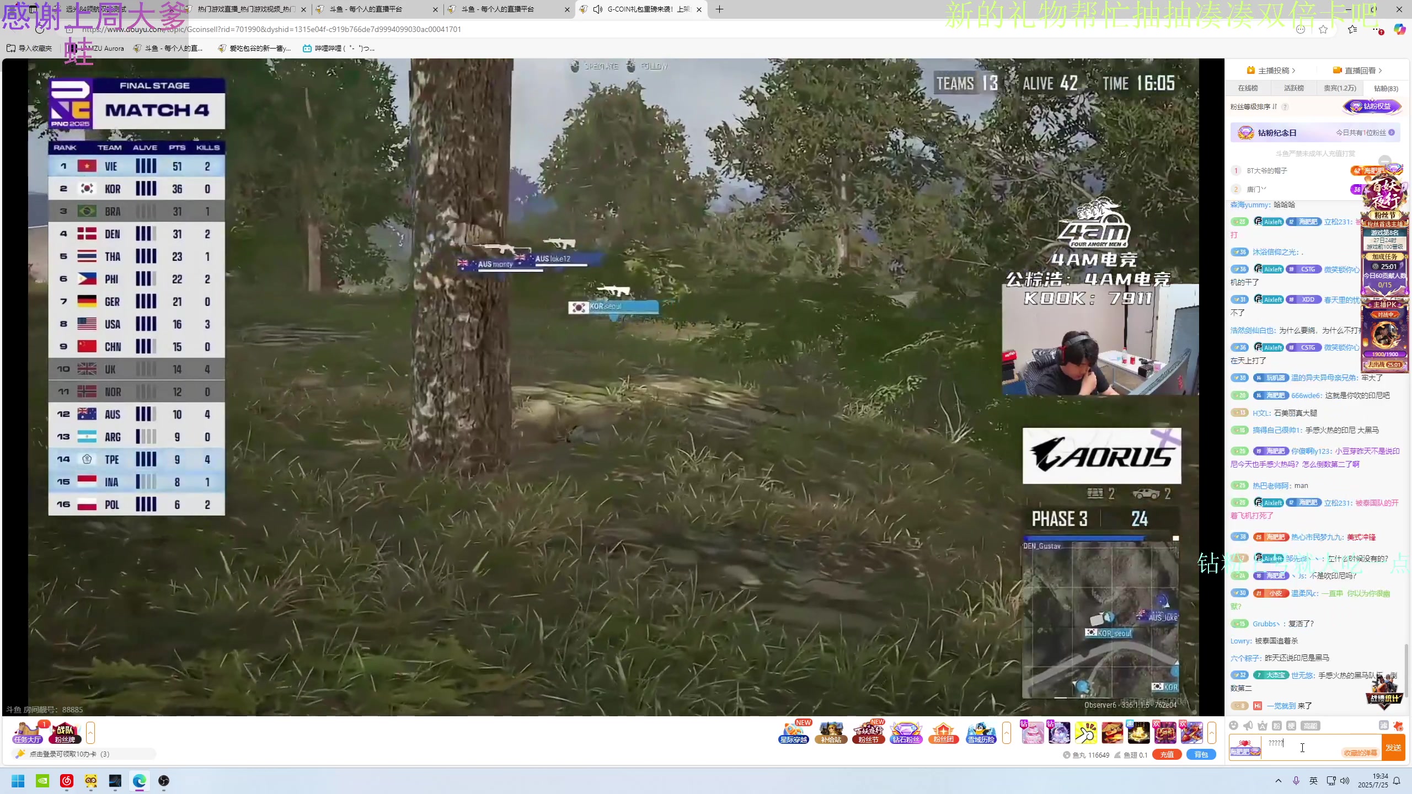
Task: Click the 充值 recharge button
Action: 1167,755
